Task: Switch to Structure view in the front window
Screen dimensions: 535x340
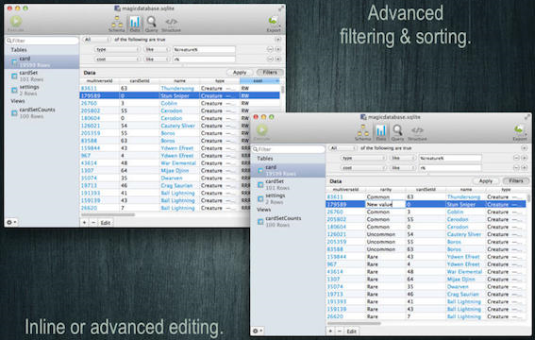Action: coord(417,133)
